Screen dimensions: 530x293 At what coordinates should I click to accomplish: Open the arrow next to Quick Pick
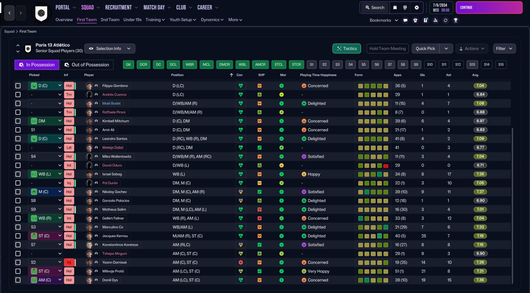tap(446, 48)
